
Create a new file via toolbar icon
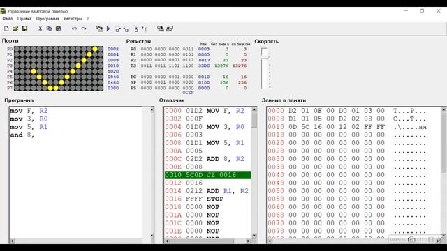pos(6,29)
